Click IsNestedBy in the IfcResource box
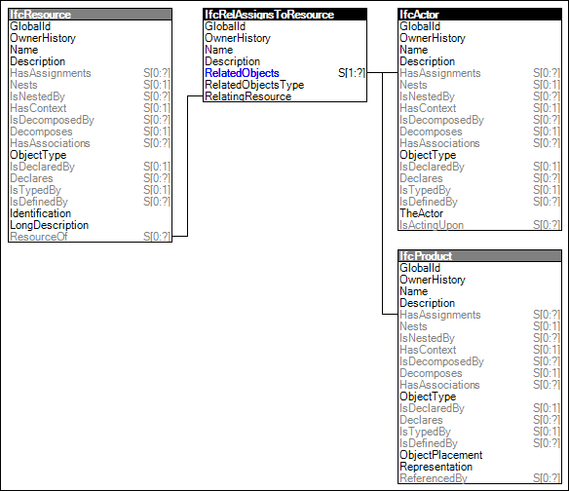 [37, 96]
